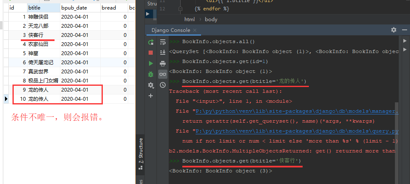Viewport: 410px width, 184px height.
Task: Select the cell 农家仙田
Action: (x=44, y=44)
